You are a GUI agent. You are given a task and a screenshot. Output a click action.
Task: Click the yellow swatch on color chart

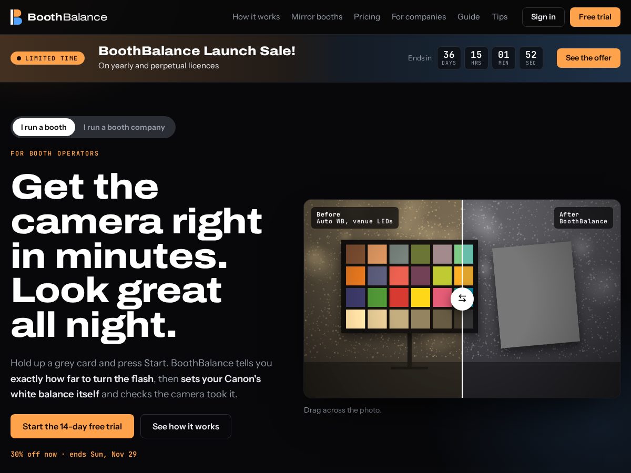[421, 297]
